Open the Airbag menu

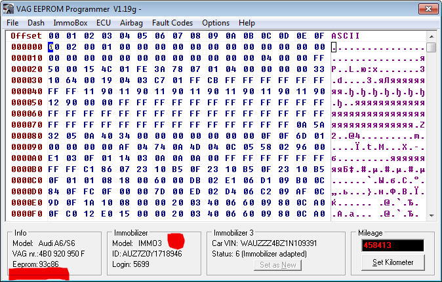click(x=131, y=22)
